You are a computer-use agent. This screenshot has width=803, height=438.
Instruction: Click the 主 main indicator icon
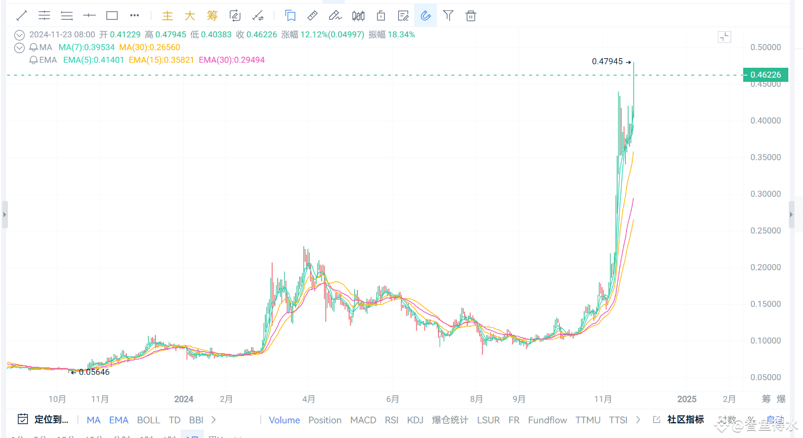tap(168, 15)
